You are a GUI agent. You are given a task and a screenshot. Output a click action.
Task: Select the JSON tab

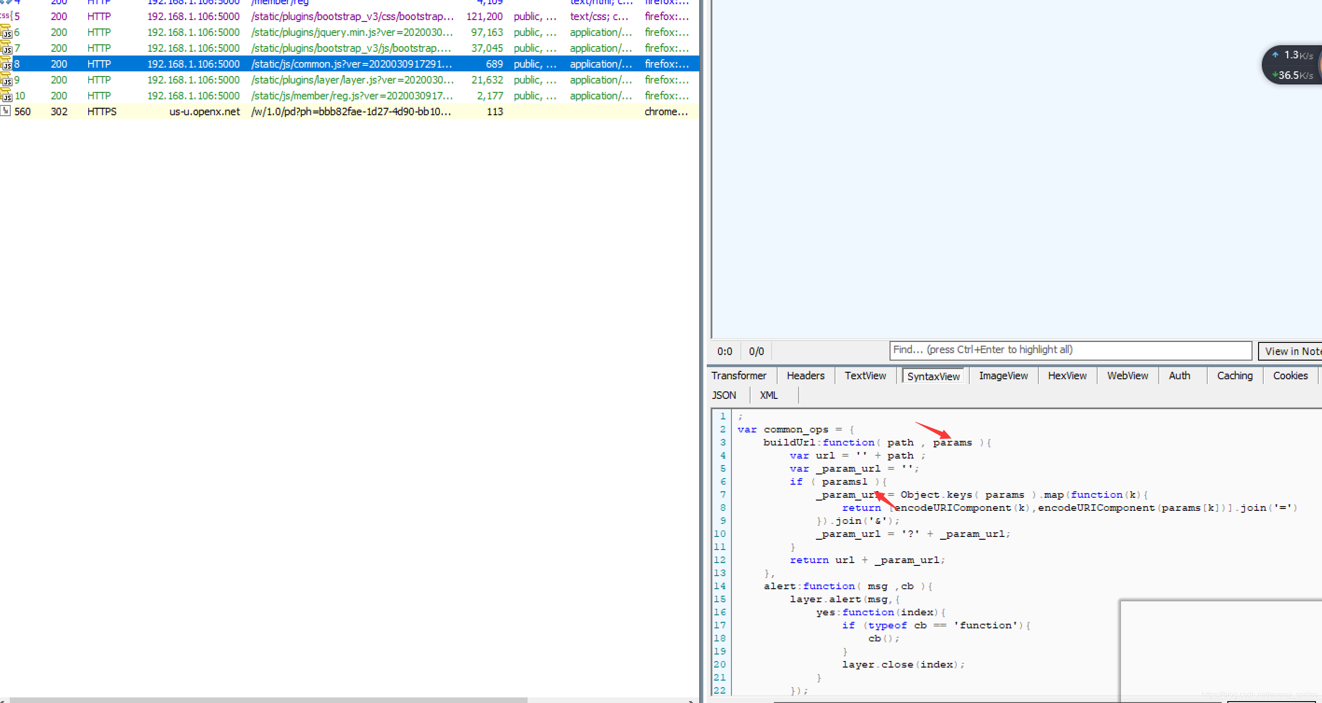pos(724,395)
